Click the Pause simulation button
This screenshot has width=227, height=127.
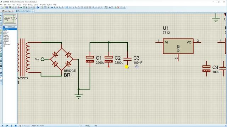tap(11, 126)
